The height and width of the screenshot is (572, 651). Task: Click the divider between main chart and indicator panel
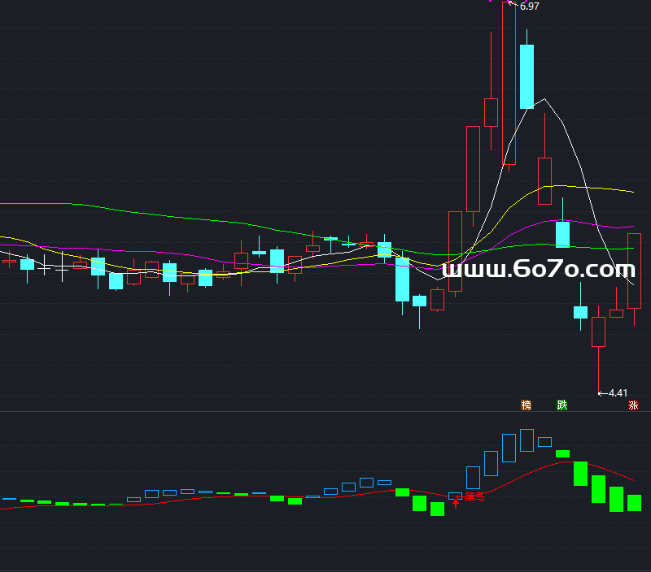[325, 412]
